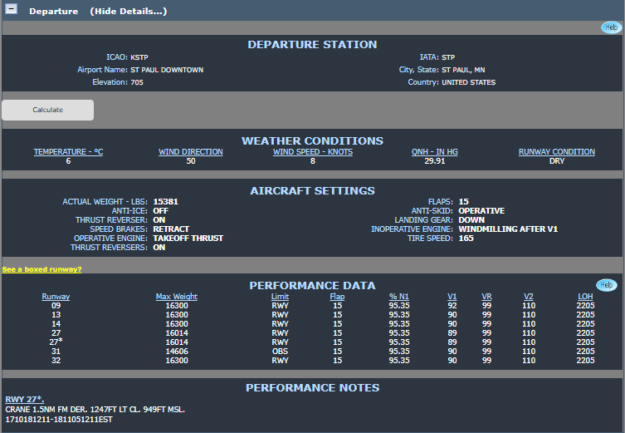Click V1 value 92 for runway 09

pyautogui.click(x=452, y=306)
